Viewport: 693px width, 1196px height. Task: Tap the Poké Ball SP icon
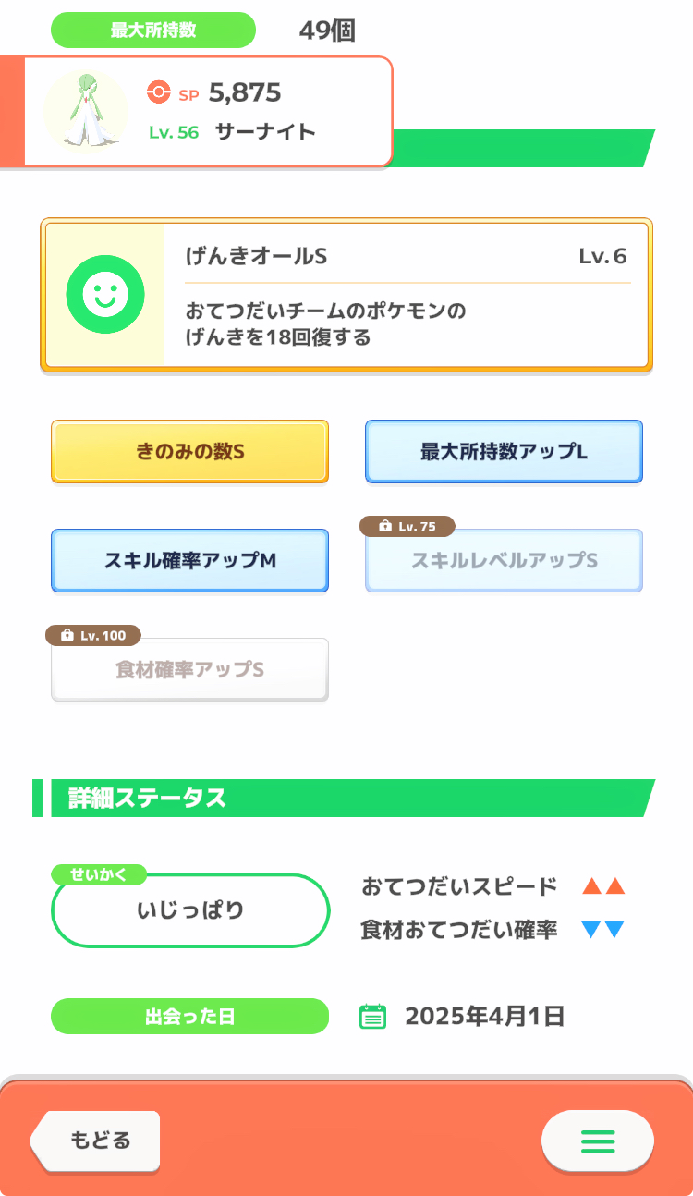[x=159, y=92]
